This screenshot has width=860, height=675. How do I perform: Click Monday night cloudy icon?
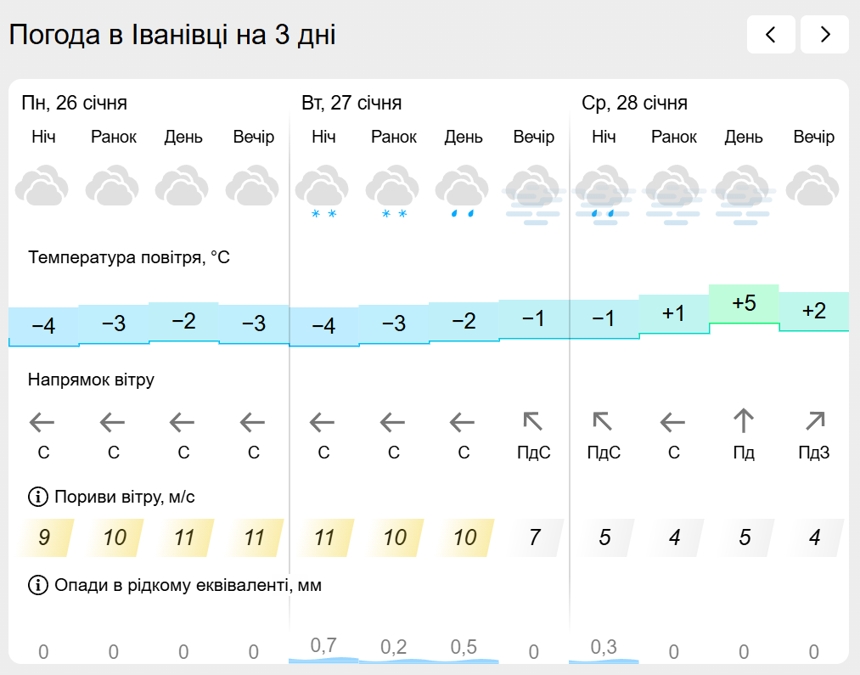click(x=43, y=187)
